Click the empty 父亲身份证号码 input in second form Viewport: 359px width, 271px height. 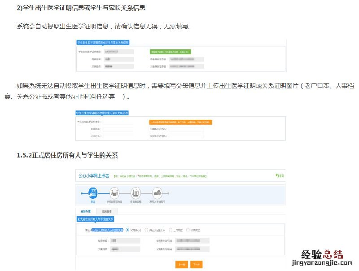click(x=186, y=136)
